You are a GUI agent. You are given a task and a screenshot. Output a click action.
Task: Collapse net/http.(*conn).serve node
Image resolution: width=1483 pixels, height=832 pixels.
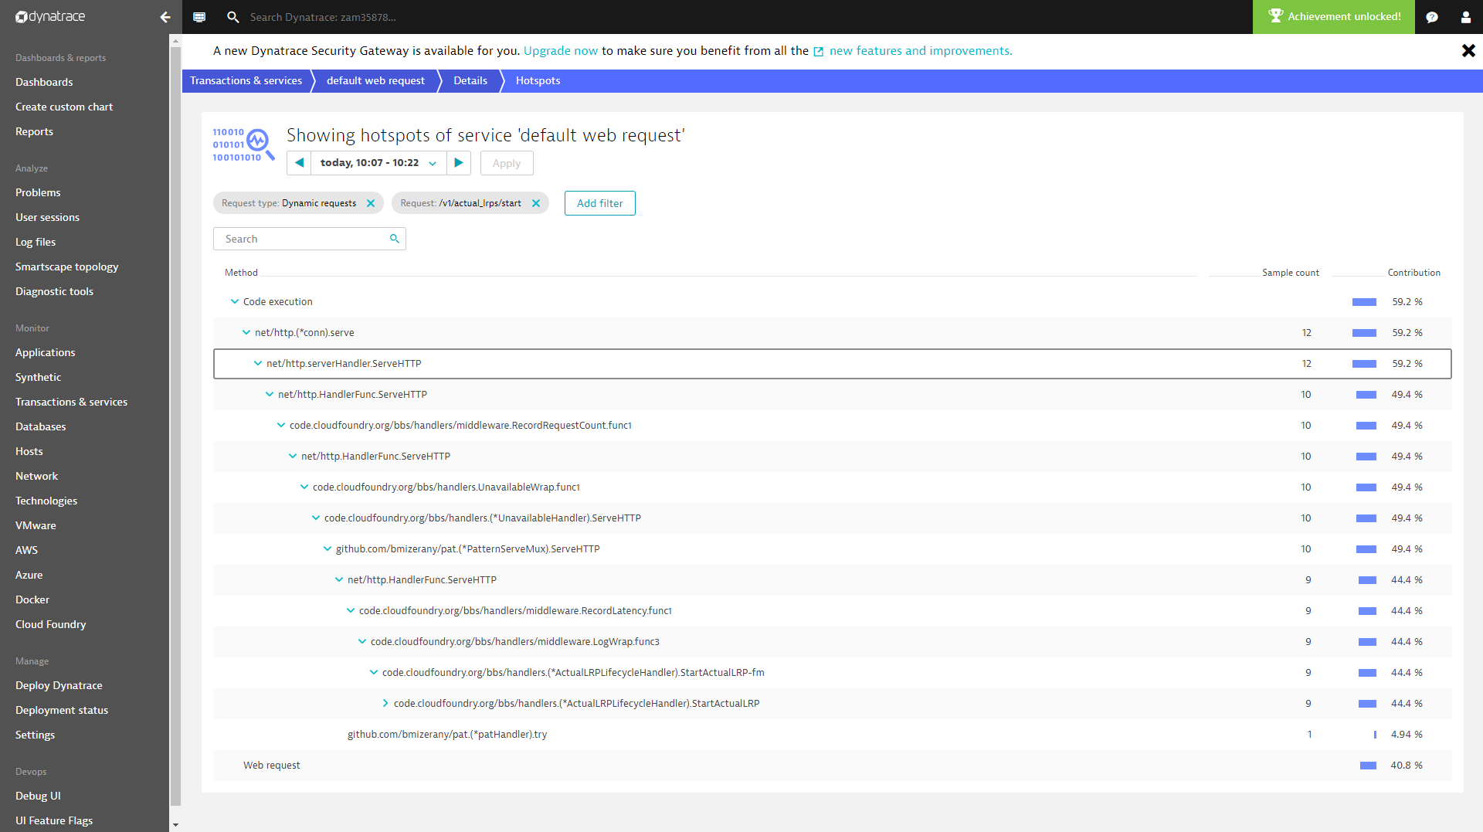(246, 333)
